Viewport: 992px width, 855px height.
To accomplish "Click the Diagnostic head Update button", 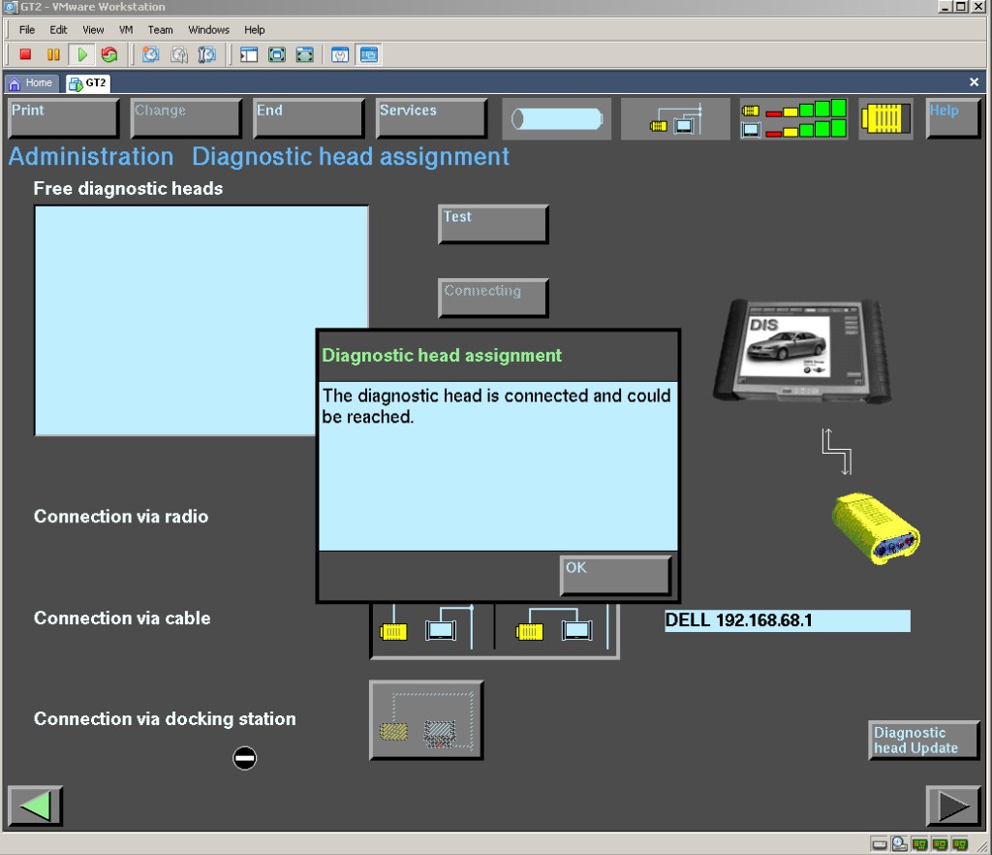I will tap(923, 741).
